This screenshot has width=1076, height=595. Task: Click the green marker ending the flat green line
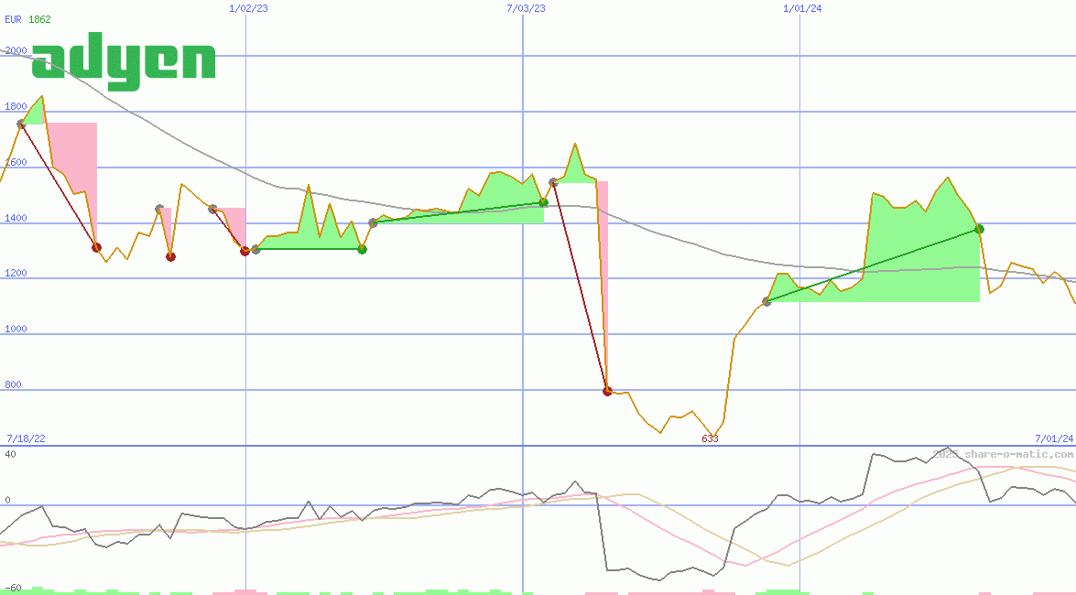tap(363, 249)
